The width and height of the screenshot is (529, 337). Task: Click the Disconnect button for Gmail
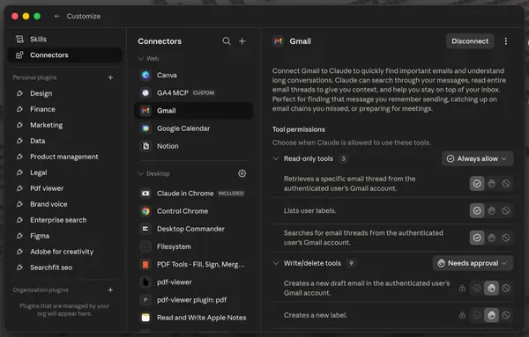(x=470, y=41)
